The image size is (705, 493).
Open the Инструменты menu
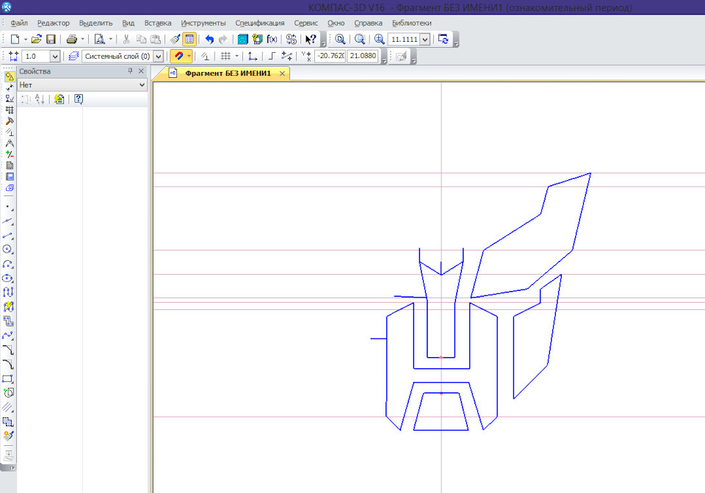click(x=203, y=23)
